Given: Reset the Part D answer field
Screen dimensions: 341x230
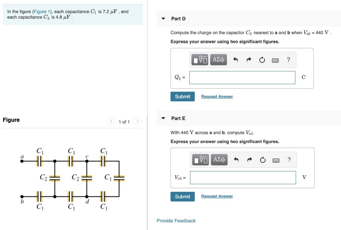Looking at the screenshot, I should point(262,59).
